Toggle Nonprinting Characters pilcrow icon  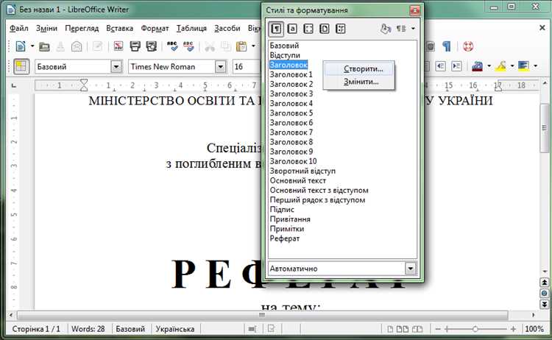tap(447, 46)
